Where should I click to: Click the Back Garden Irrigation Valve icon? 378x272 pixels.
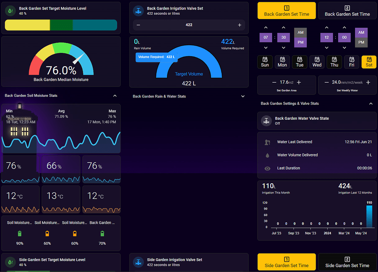click(138, 11)
